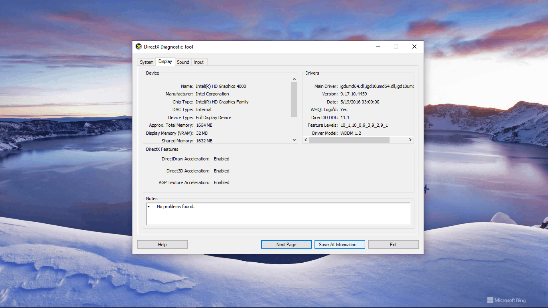This screenshot has height=308, width=548.
Task: Click the Next Page button
Action: pos(286,245)
